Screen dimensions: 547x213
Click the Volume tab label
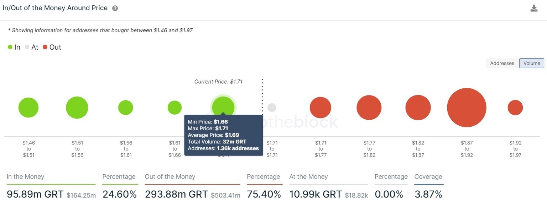pos(531,63)
